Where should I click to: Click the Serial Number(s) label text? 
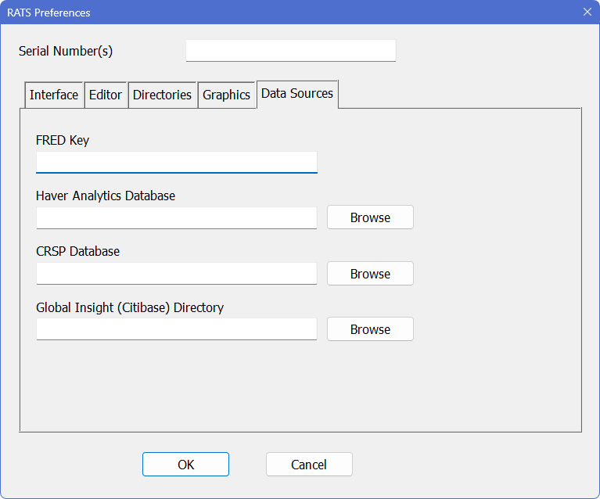coord(66,52)
